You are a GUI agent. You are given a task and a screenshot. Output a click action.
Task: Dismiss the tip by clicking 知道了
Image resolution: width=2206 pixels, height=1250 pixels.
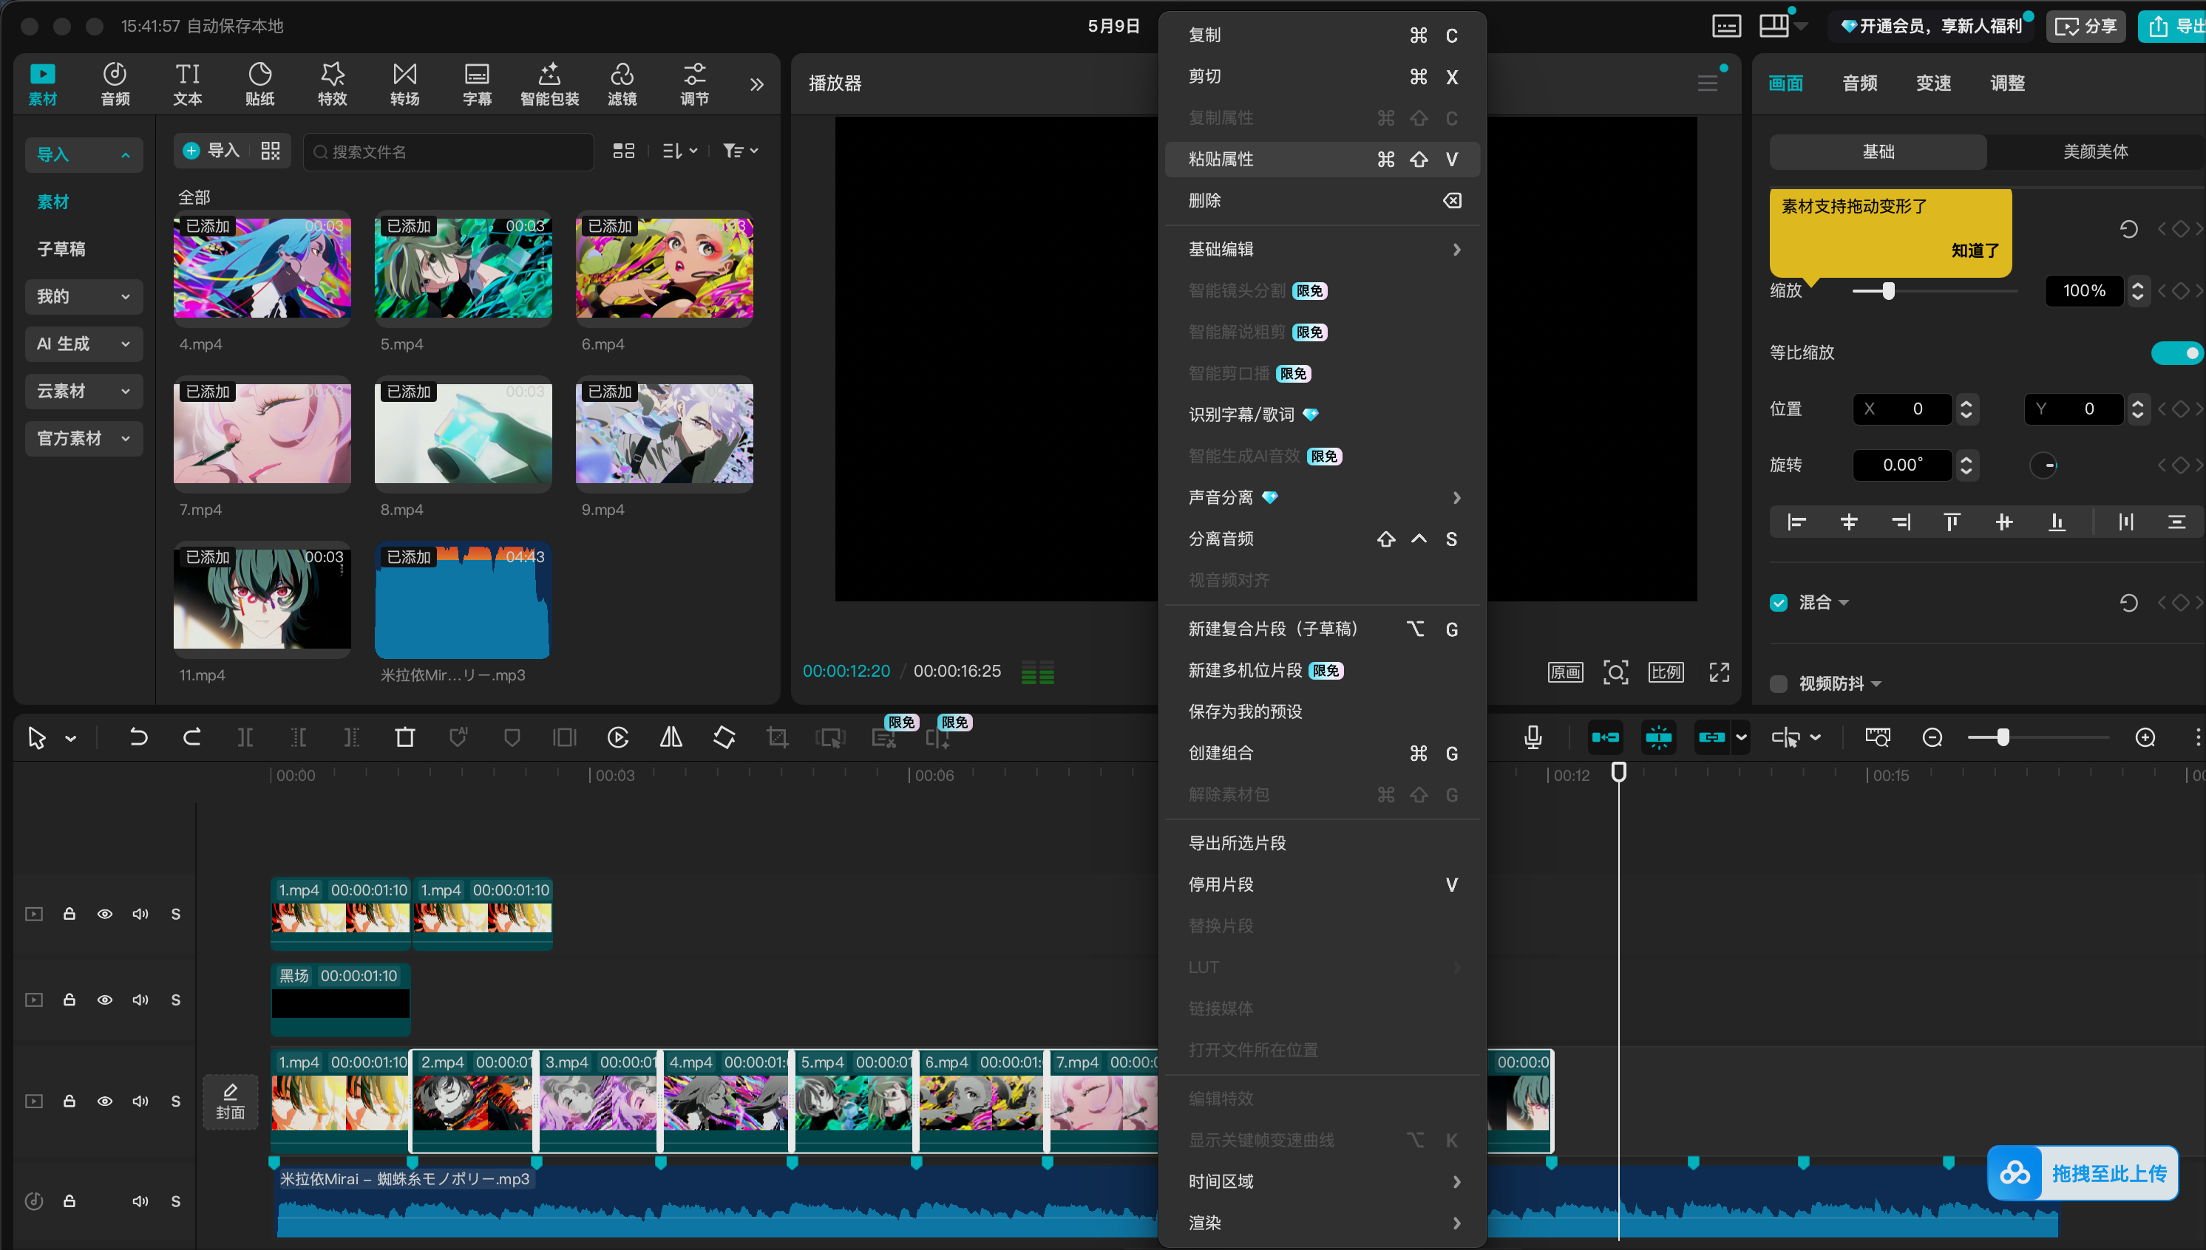coord(1975,250)
